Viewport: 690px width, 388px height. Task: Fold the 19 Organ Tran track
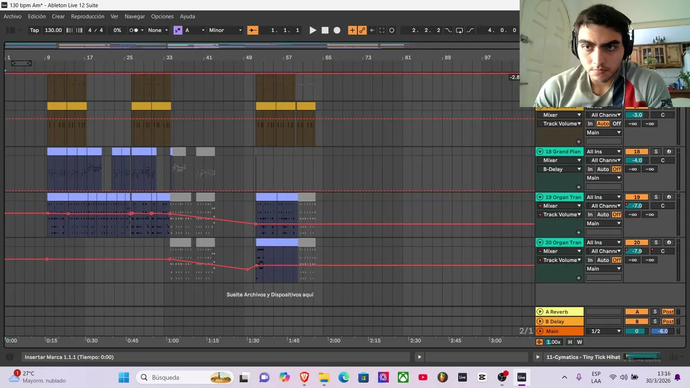tap(540, 197)
